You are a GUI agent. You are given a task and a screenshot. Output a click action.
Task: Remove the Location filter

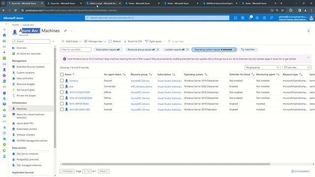187,50
